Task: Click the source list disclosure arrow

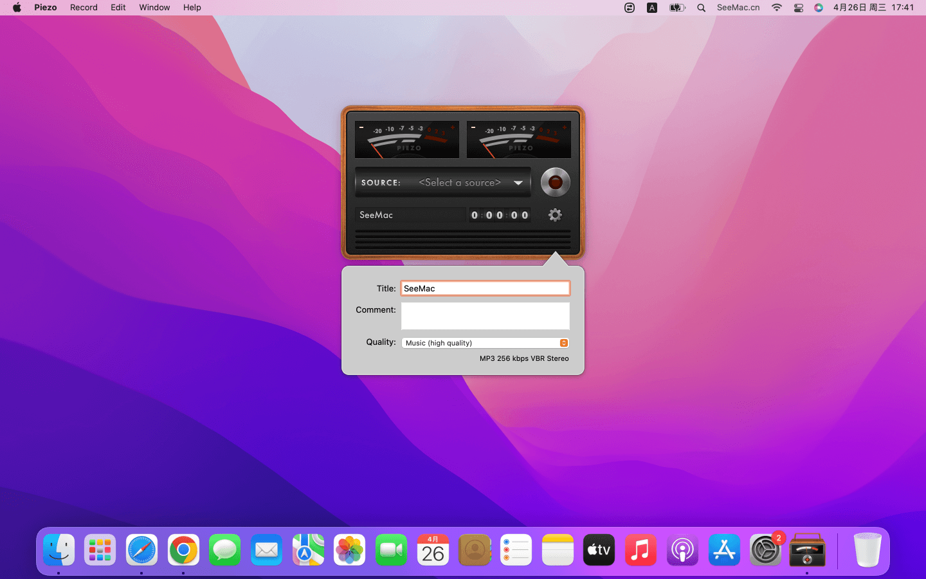Action: click(518, 182)
